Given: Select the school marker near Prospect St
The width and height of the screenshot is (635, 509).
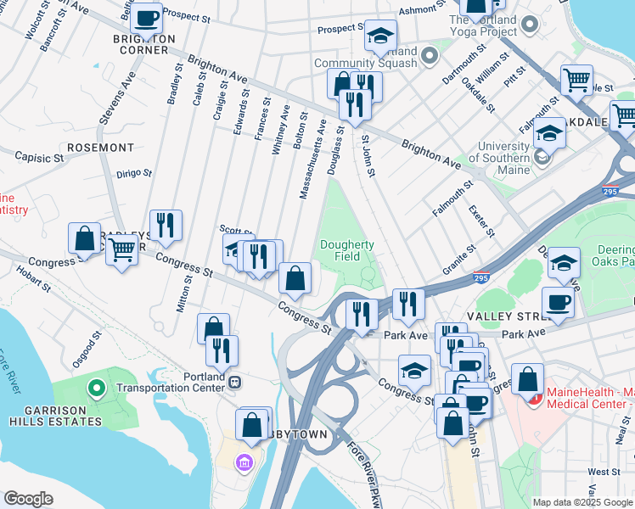Looking at the screenshot, I should tap(380, 36).
